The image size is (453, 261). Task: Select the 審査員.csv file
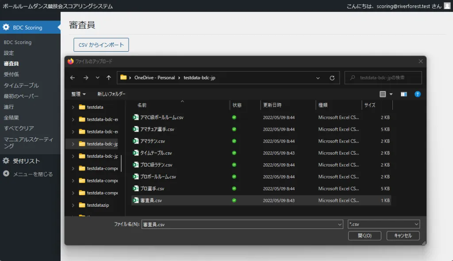click(x=151, y=200)
